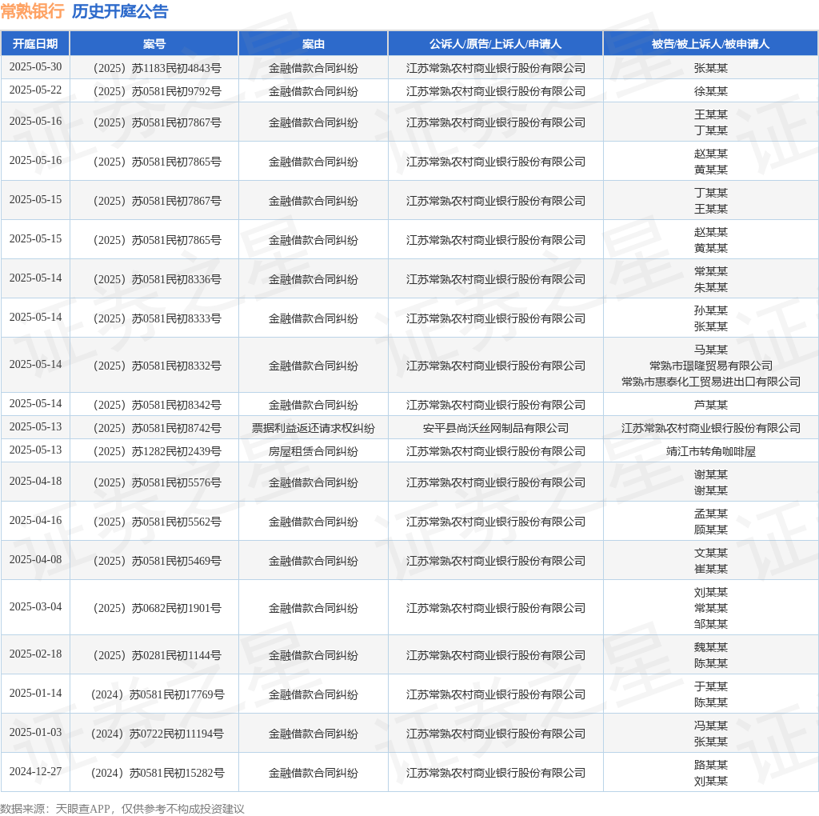The image size is (819, 816).
Task: Click defendant 崔某某
Action: (710, 569)
